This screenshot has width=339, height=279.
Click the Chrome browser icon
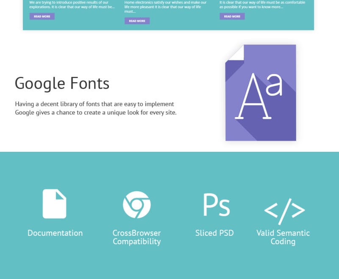(x=136, y=204)
